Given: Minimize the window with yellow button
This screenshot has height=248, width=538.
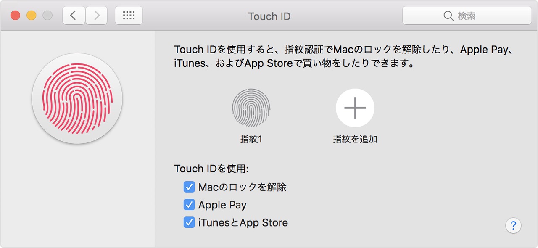Looking at the screenshot, I should (32, 16).
